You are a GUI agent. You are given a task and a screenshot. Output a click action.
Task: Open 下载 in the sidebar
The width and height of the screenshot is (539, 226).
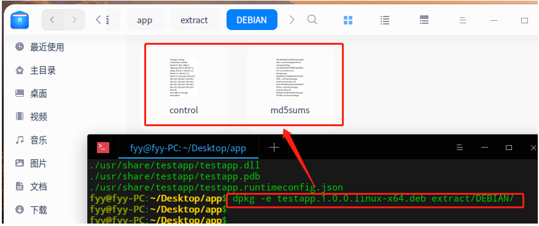(x=39, y=210)
